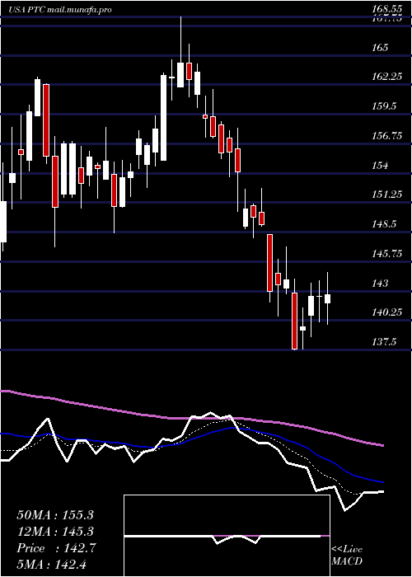Viewport: 412px width, 577px height.
Task: Select the 156.75 price axis label
Action: click(386, 136)
